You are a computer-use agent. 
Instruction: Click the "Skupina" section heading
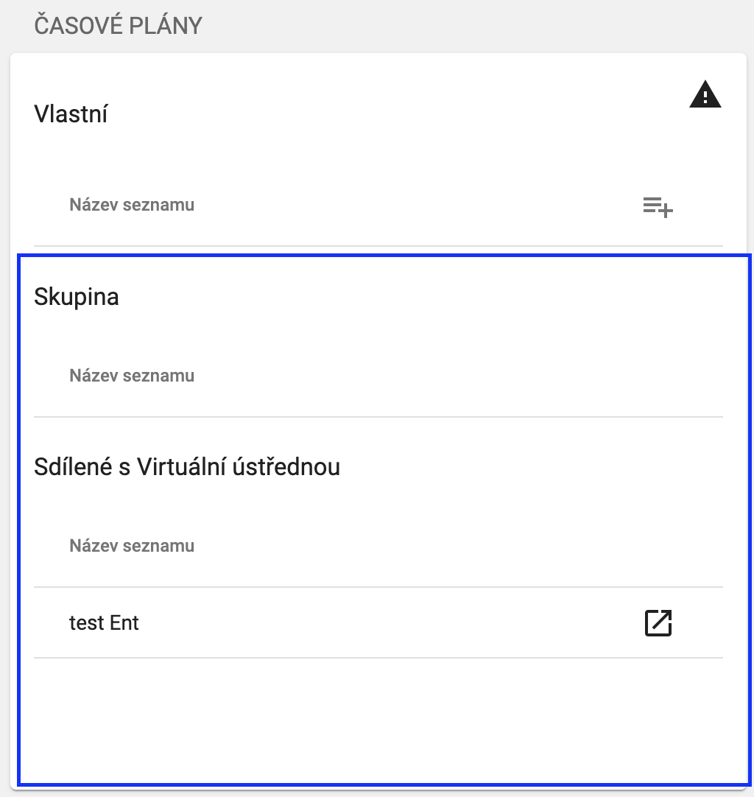[77, 298]
